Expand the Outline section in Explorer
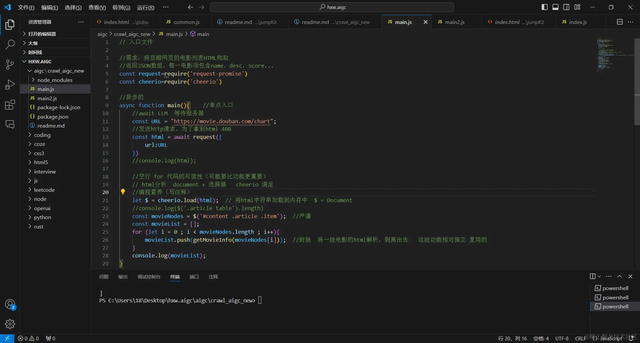The width and height of the screenshot is (640, 343). pyautogui.click(x=55, y=43)
